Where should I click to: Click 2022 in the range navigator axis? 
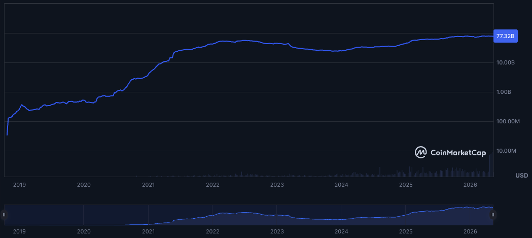(x=212, y=231)
